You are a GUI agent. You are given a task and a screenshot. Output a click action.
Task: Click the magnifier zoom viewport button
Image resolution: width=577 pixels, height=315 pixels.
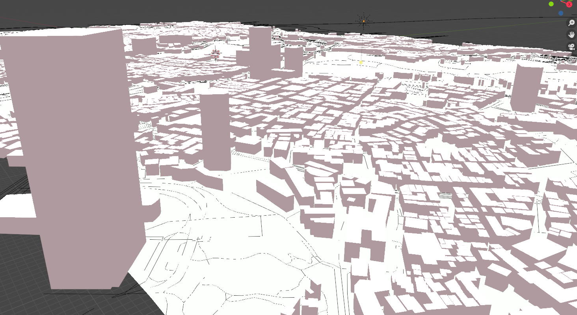pyautogui.click(x=571, y=23)
